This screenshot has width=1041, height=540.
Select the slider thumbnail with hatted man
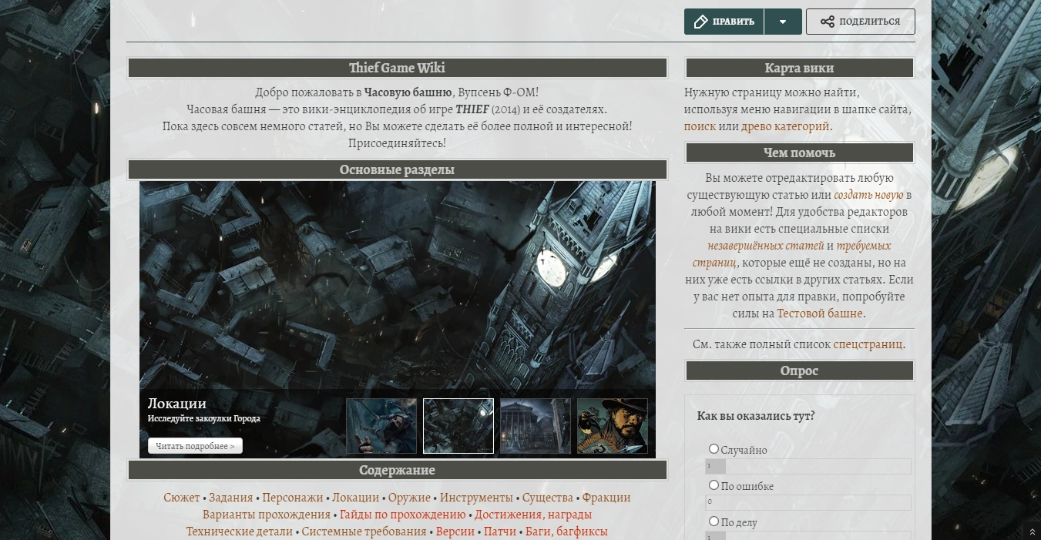pos(613,426)
